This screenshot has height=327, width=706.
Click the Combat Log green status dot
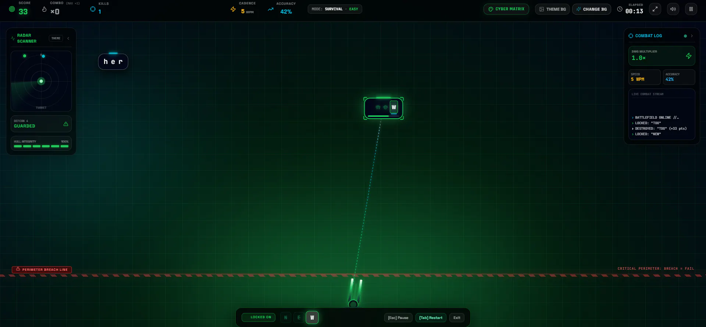pos(685,36)
